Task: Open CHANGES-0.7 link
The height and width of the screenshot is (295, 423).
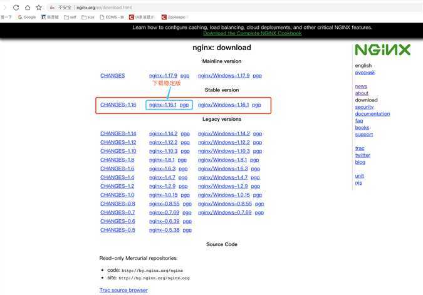Action: [118, 212]
